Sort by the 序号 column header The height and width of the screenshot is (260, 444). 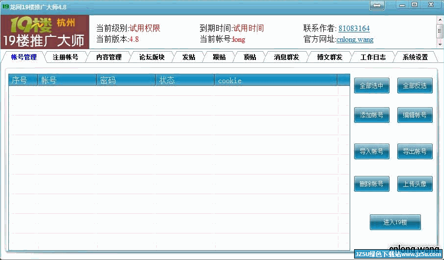(23, 80)
